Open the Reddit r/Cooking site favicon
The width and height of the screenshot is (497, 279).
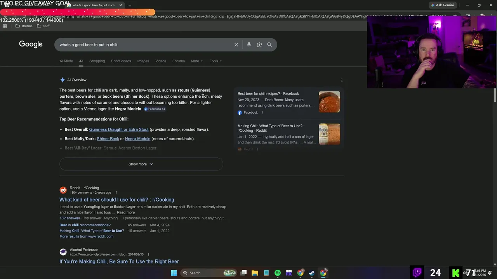point(63,190)
